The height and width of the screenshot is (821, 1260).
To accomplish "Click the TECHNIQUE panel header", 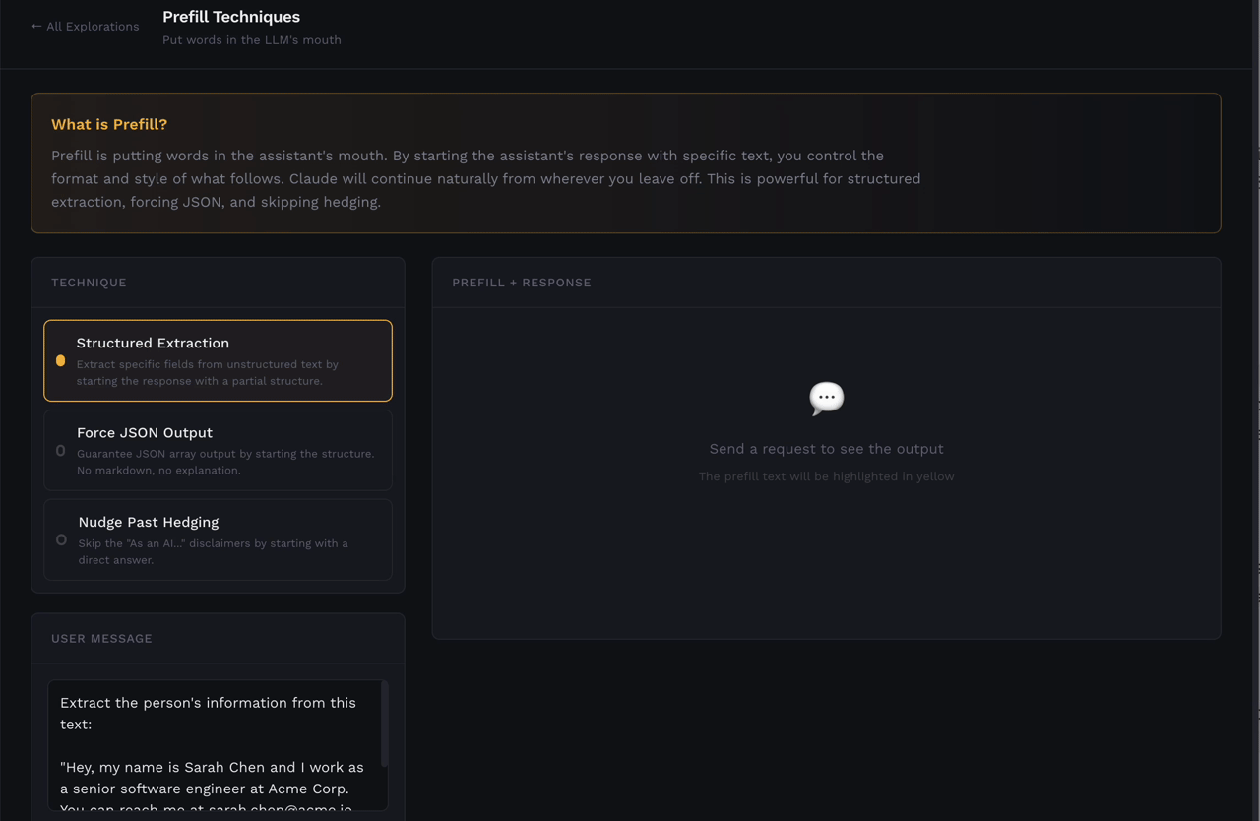I will click(89, 283).
